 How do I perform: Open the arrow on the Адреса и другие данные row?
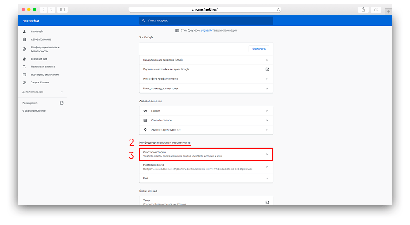(x=267, y=130)
